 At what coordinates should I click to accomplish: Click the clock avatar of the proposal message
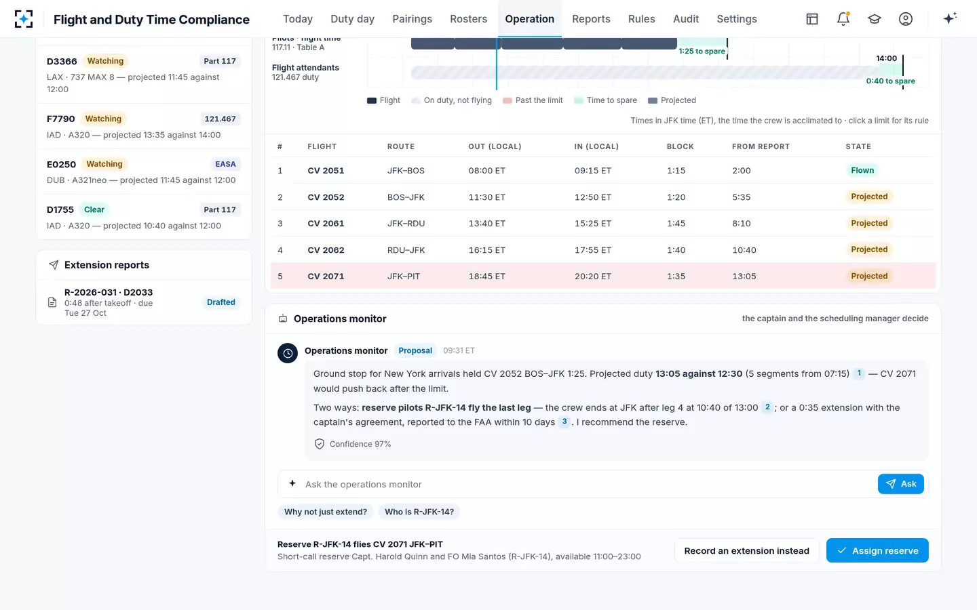[288, 353]
